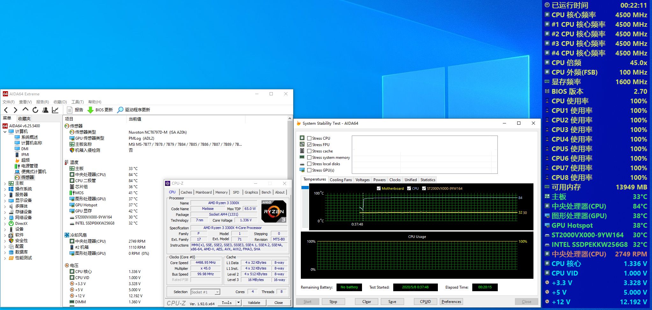
Task: Select 电源管理 in the tree
Action: (30, 166)
